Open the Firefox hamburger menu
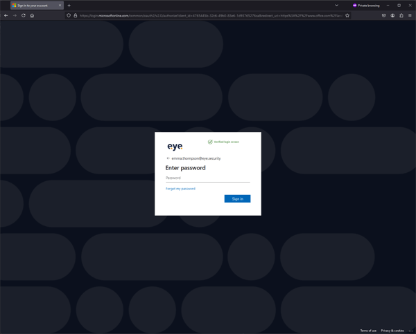416x334 pixels. click(x=410, y=16)
